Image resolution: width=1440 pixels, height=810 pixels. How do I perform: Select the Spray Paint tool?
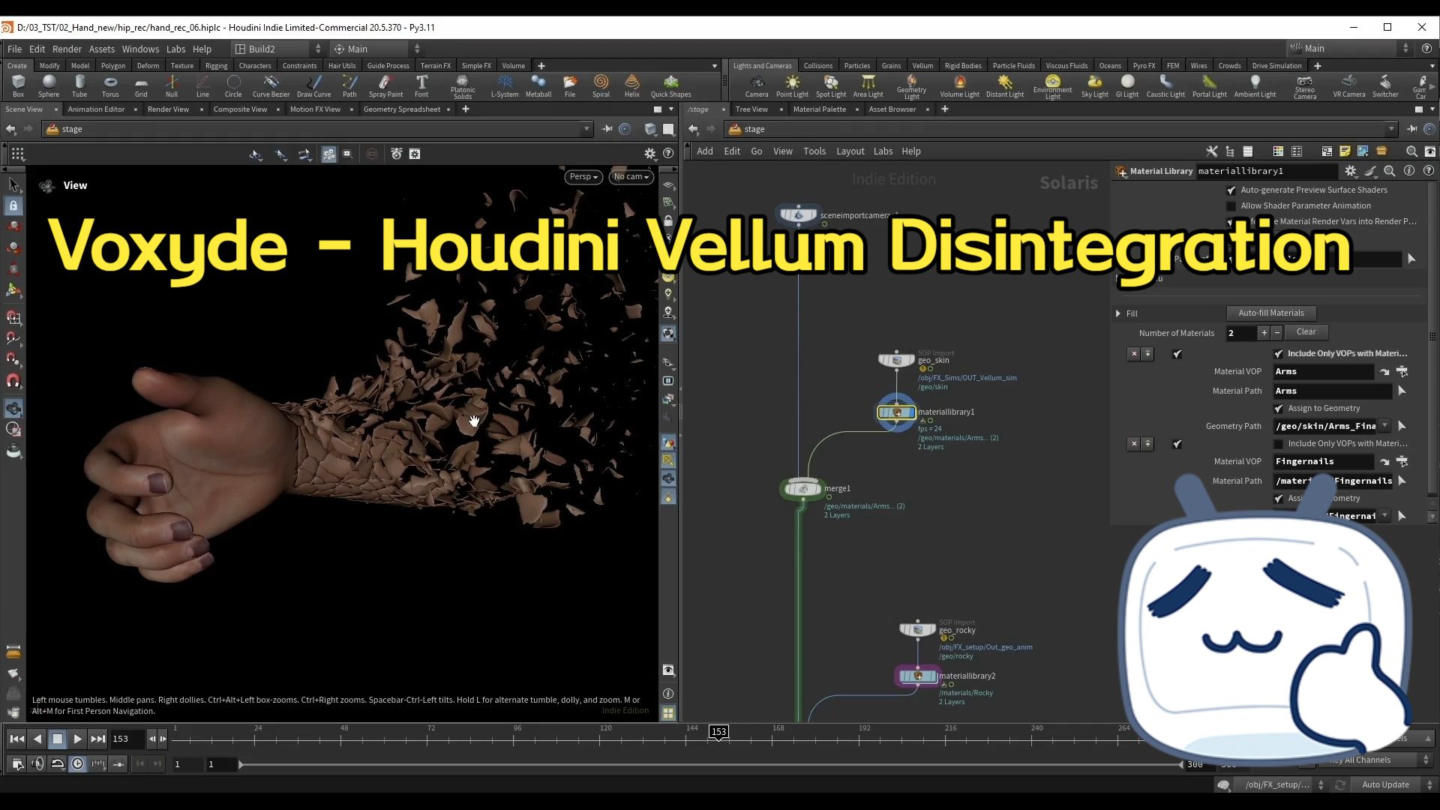pos(385,85)
